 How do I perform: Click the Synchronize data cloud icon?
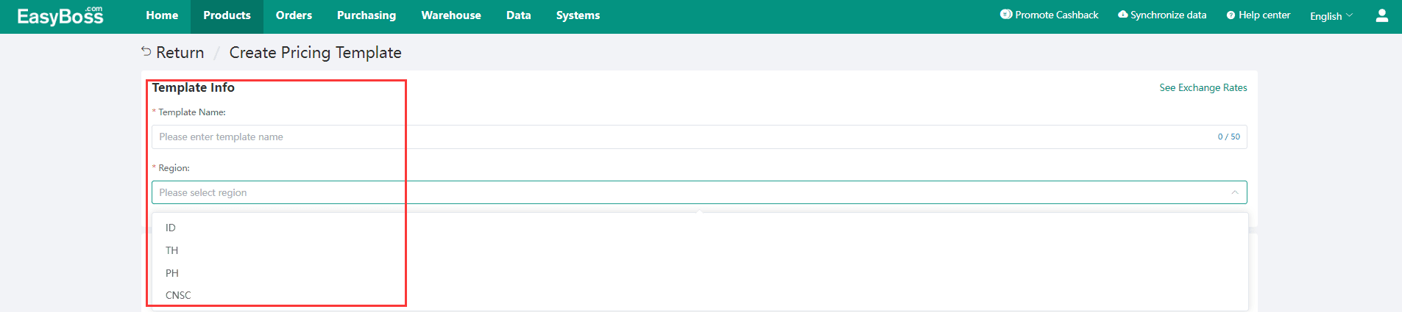coord(1122,15)
